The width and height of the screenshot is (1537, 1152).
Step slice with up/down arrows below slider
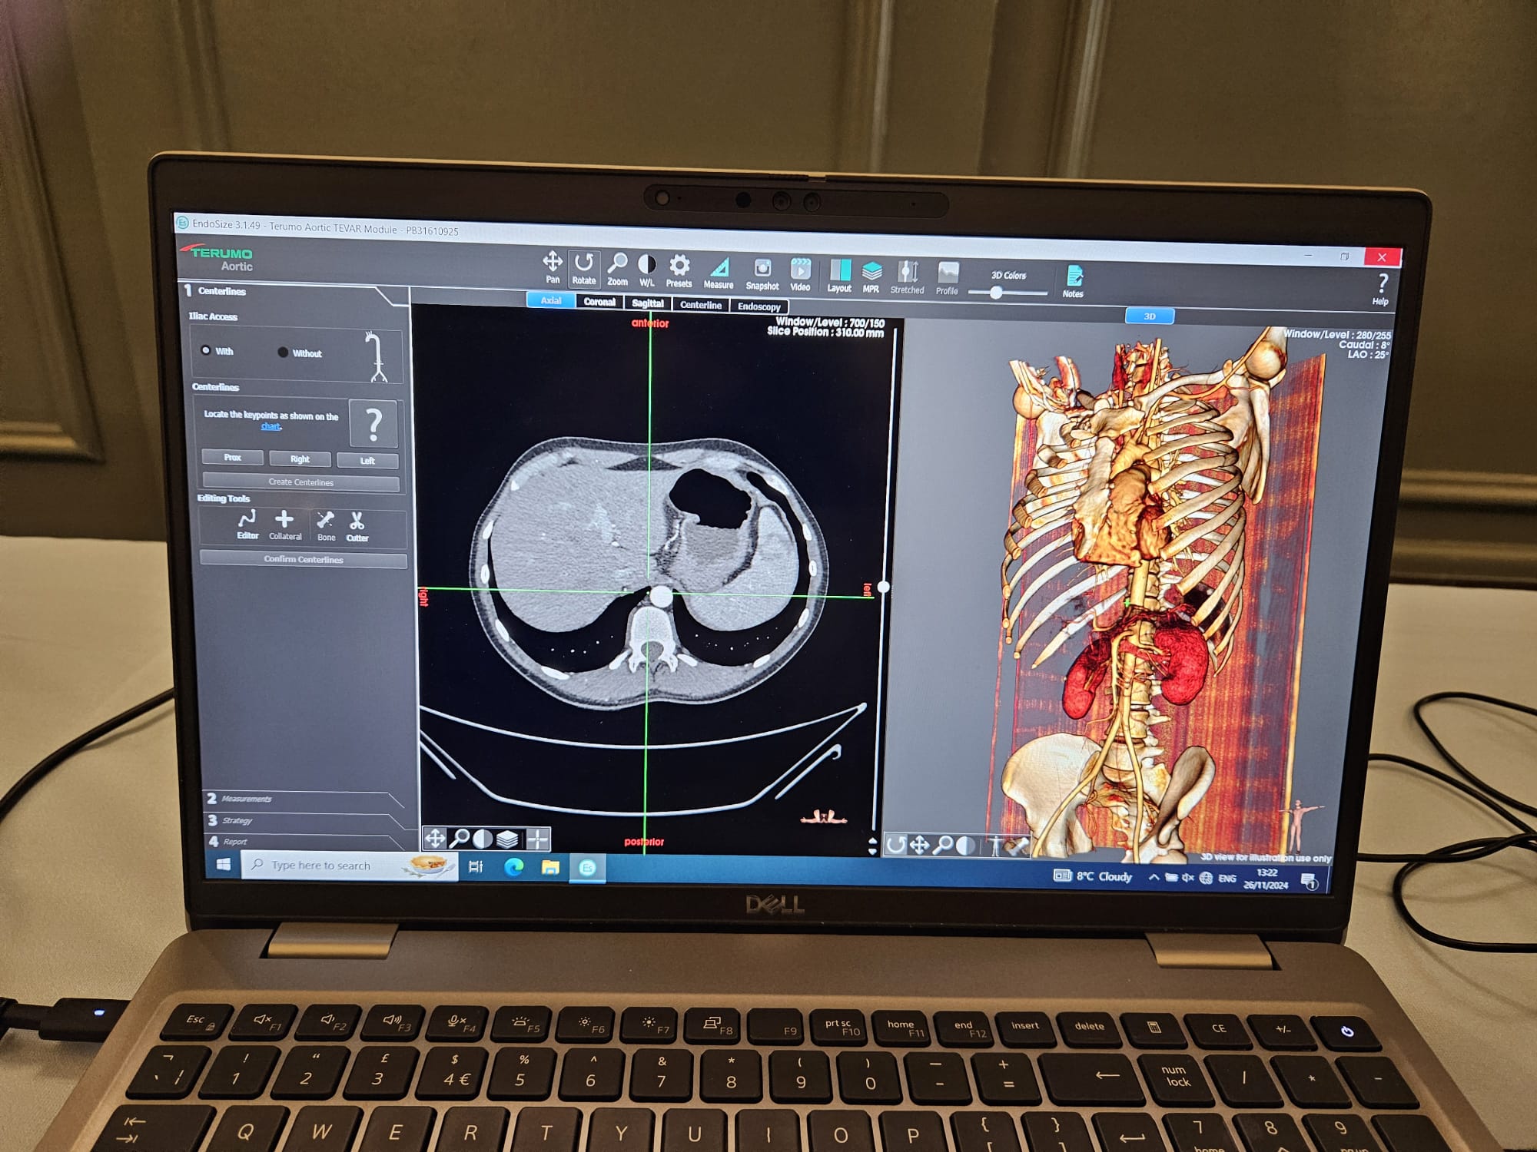click(872, 846)
